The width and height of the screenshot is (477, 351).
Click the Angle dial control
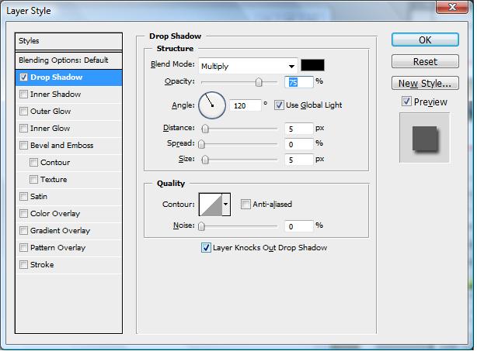[212, 105]
